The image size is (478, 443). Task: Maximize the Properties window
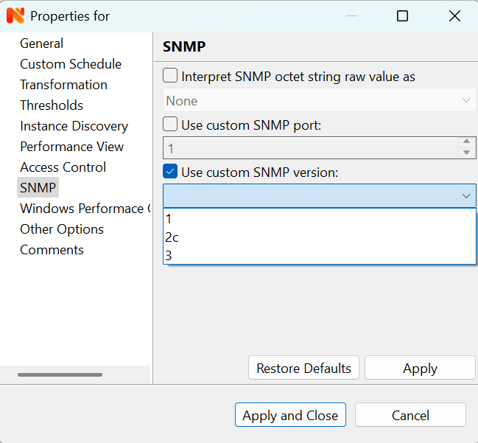[x=402, y=16]
